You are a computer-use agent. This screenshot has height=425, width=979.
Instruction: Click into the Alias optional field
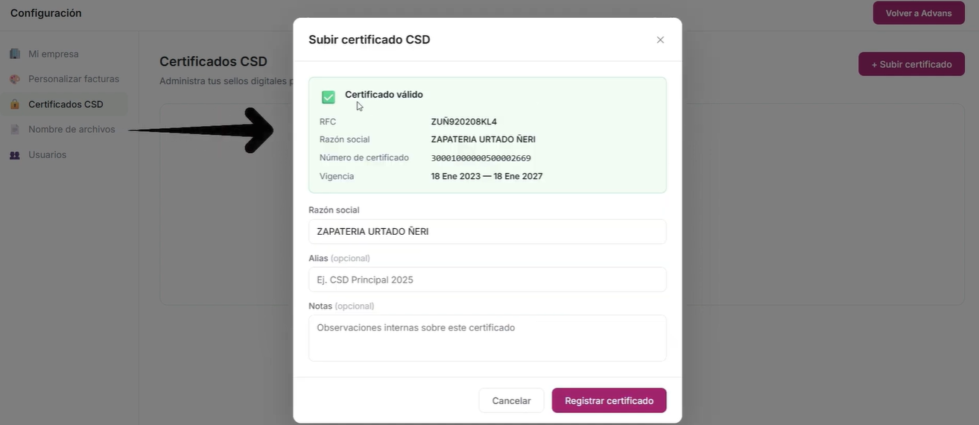487,280
